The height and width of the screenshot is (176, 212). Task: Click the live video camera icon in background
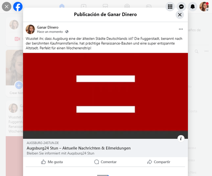tap(17, 39)
